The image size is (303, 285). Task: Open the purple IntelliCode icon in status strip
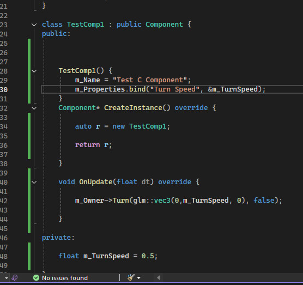(15, 278)
